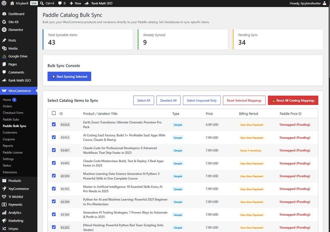This screenshot has height=232, width=330.
Task: Click the Billing Period column header
Action: click(249, 114)
